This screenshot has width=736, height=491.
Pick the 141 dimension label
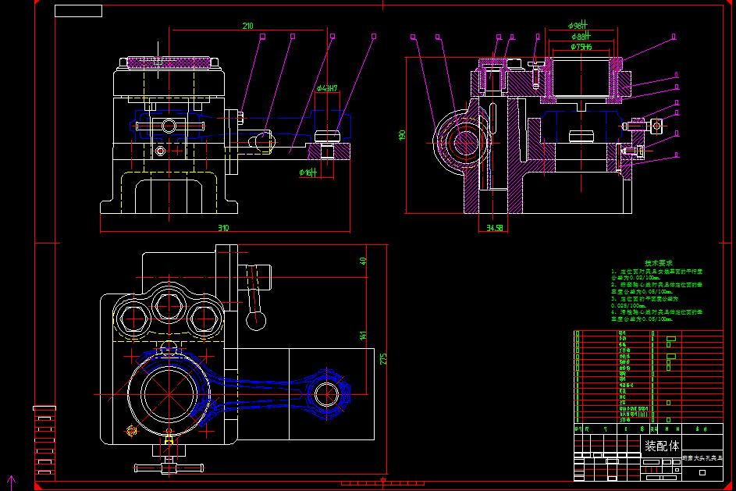pos(363,336)
